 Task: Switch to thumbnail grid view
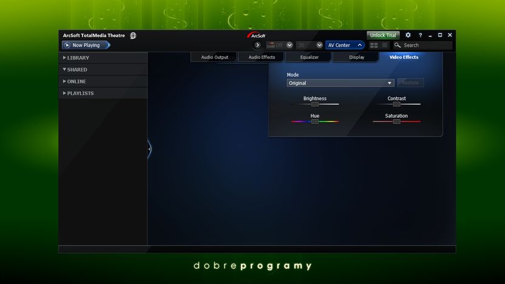point(374,45)
